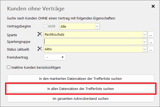This screenshot has width=160, height=107.
Task: Click the Sparte field showing Rechtsschutz
Action: coord(93,35)
